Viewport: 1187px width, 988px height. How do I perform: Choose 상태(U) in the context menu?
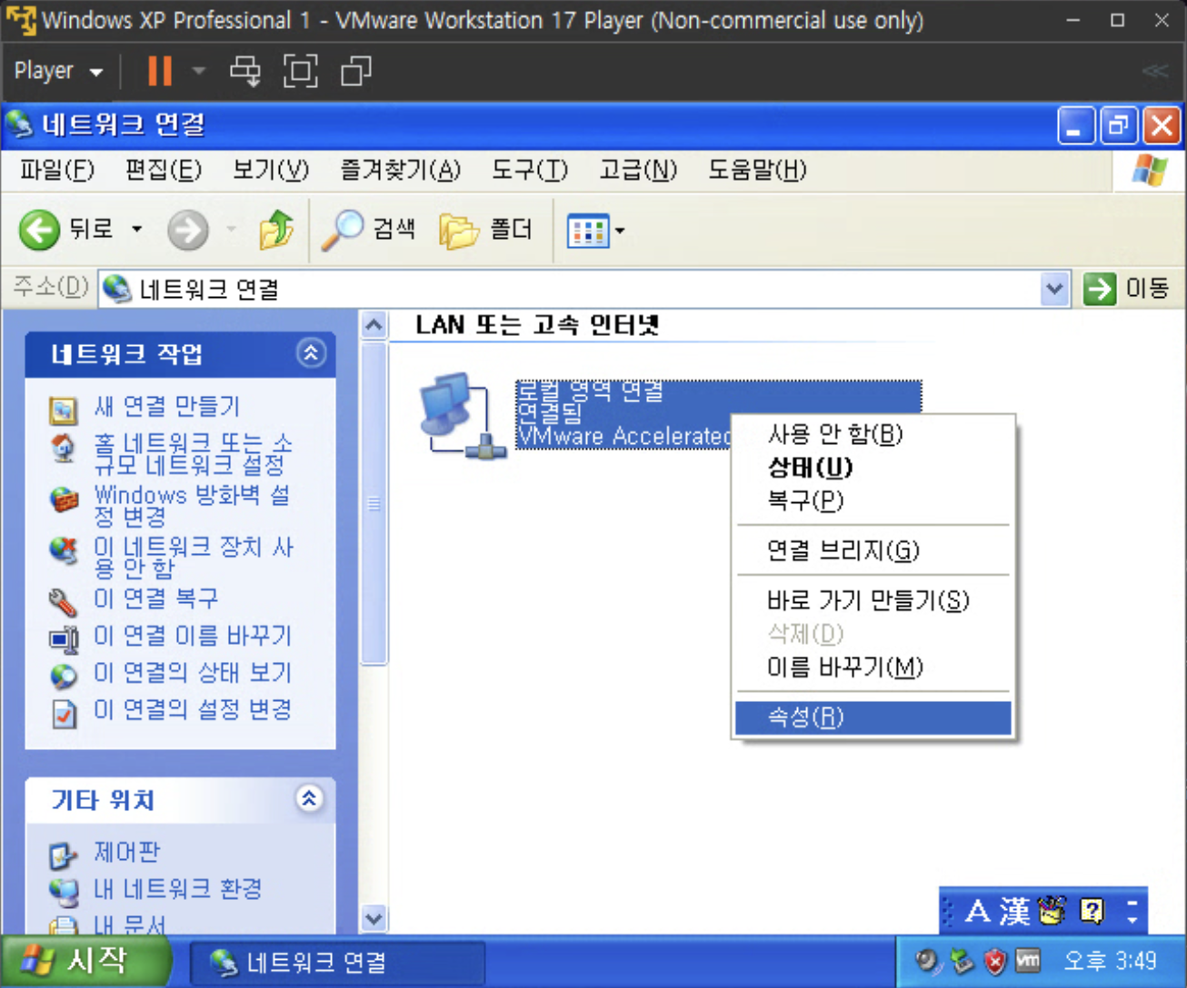(x=873, y=468)
